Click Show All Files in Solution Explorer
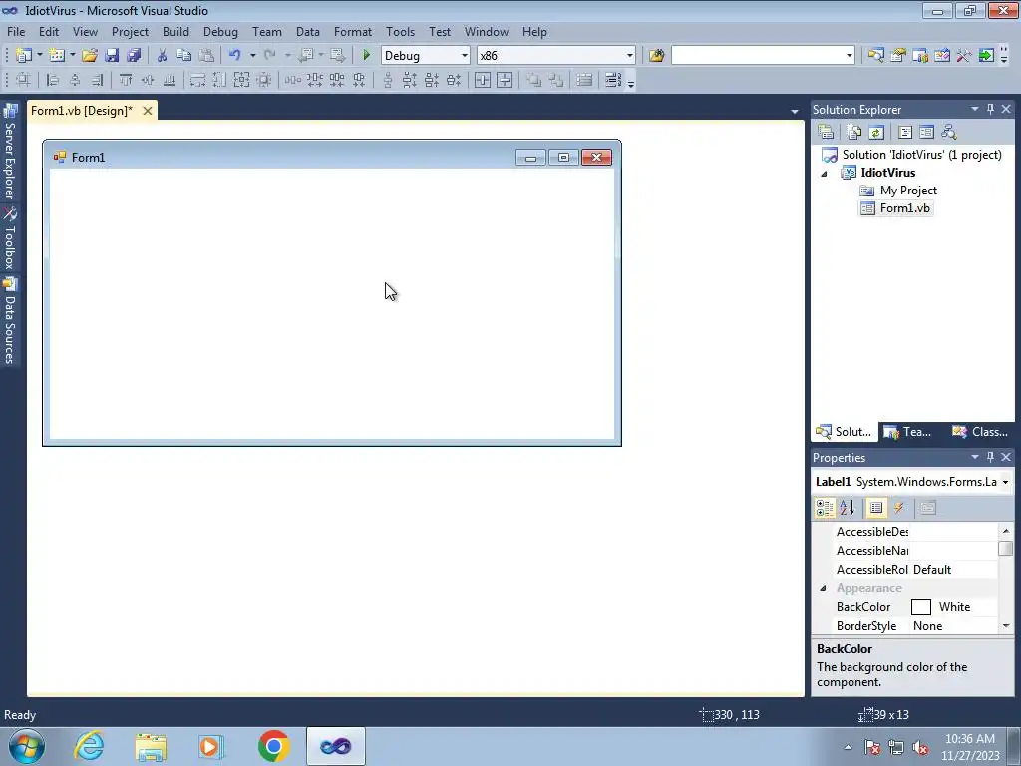Viewport: 1021px width, 766px height. [x=854, y=133]
